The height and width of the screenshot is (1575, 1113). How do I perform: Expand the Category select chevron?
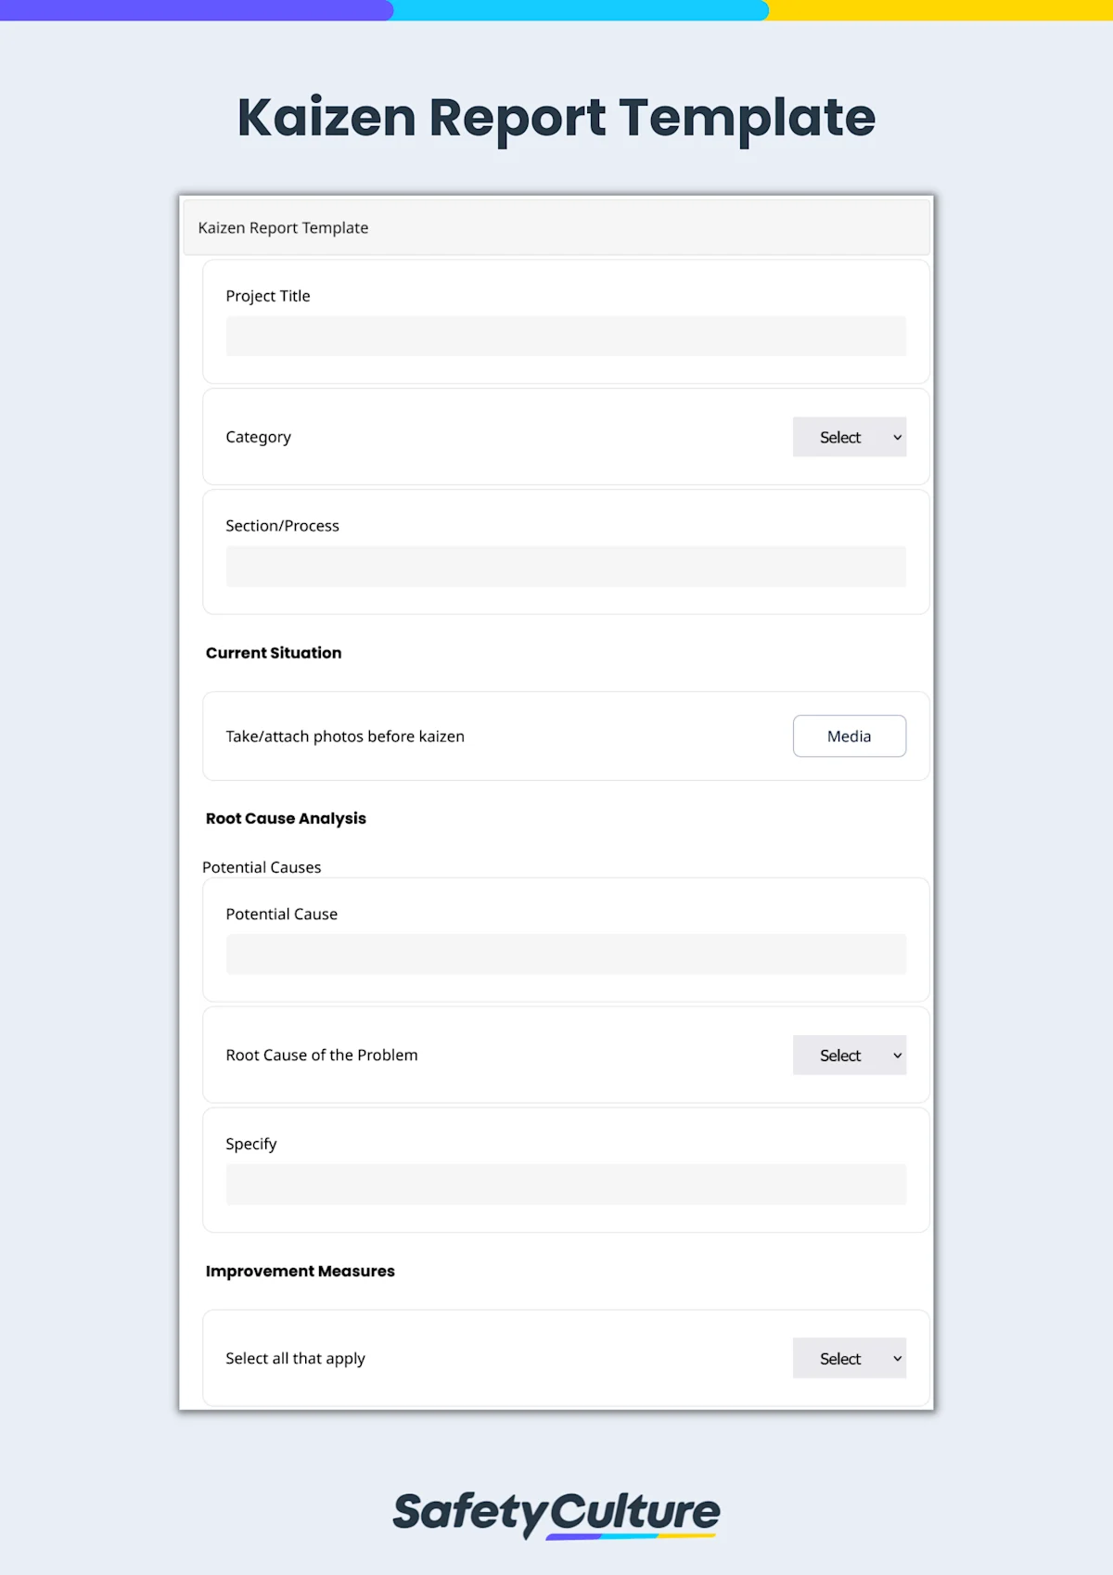click(895, 436)
